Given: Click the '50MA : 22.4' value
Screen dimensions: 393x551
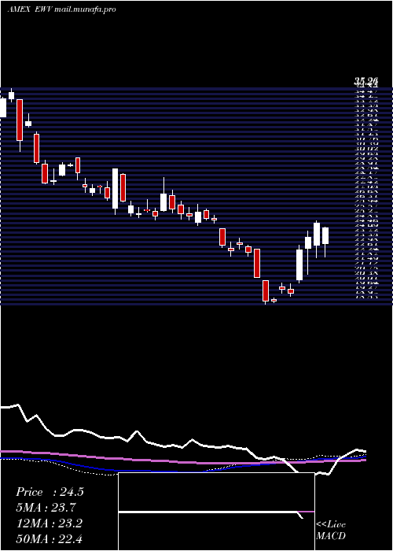Looking at the screenshot, I should pyautogui.click(x=49, y=538).
